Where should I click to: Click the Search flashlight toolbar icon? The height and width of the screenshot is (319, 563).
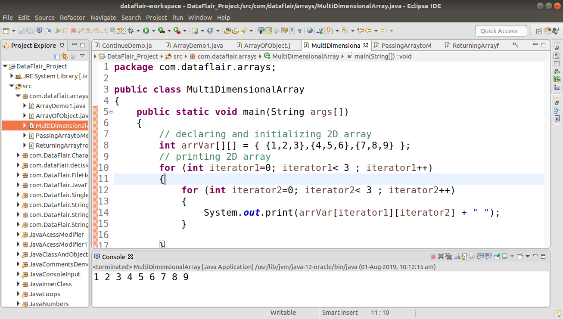(x=243, y=31)
